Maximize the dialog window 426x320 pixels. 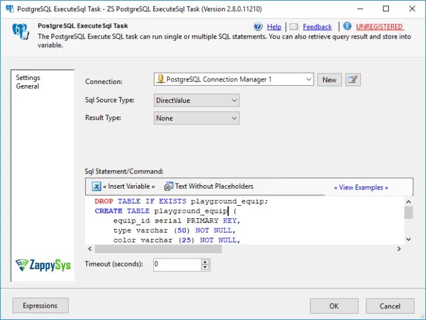point(386,9)
